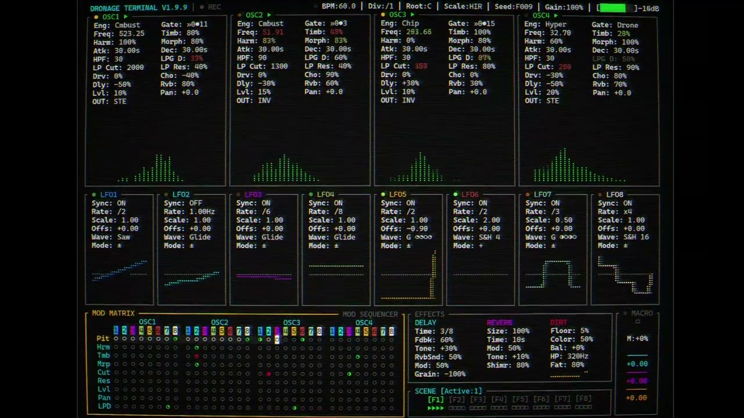Click the highlighted Pit cell under OSC3
Viewport: 744px width, 418px height.
pos(277,339)
